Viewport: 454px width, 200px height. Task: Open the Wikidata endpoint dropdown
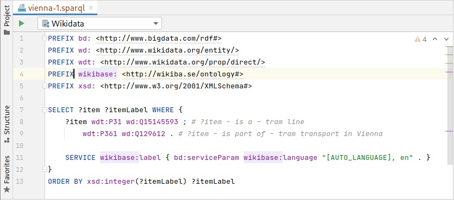pyautogui.click(x=99, y=23)
